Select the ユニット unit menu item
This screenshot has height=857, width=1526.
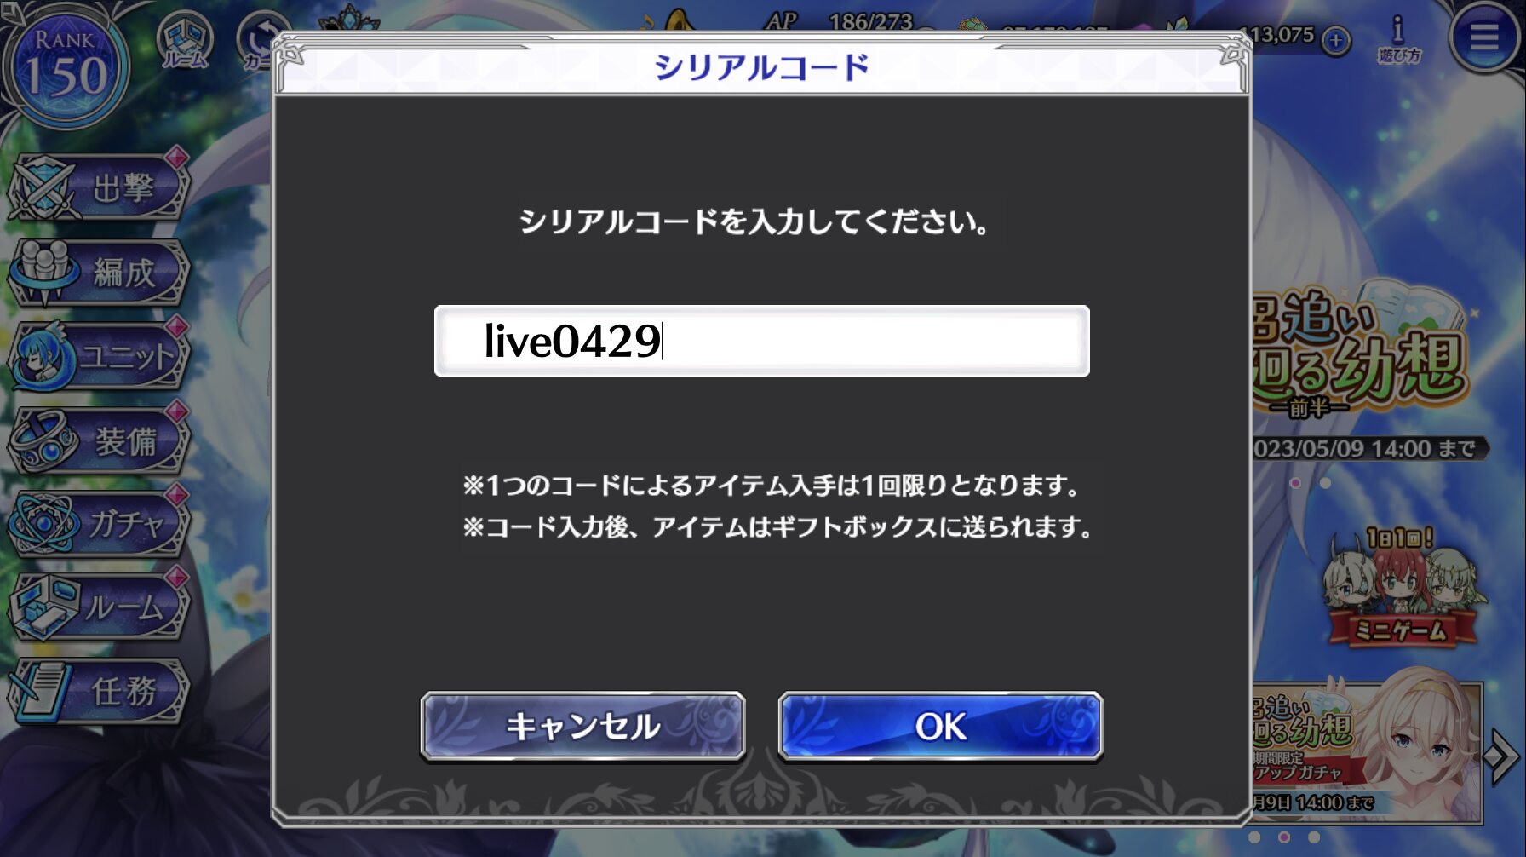(x=98, y=356)
